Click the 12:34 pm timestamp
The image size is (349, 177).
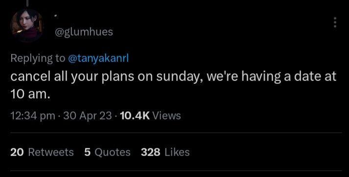point(33,116)
